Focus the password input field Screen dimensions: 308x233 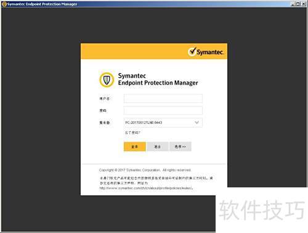[163, 110]
